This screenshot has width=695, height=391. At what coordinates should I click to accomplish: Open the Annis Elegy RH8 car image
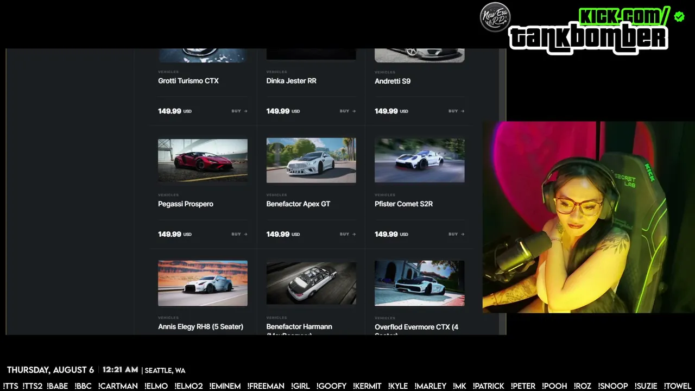pos(203,283)
